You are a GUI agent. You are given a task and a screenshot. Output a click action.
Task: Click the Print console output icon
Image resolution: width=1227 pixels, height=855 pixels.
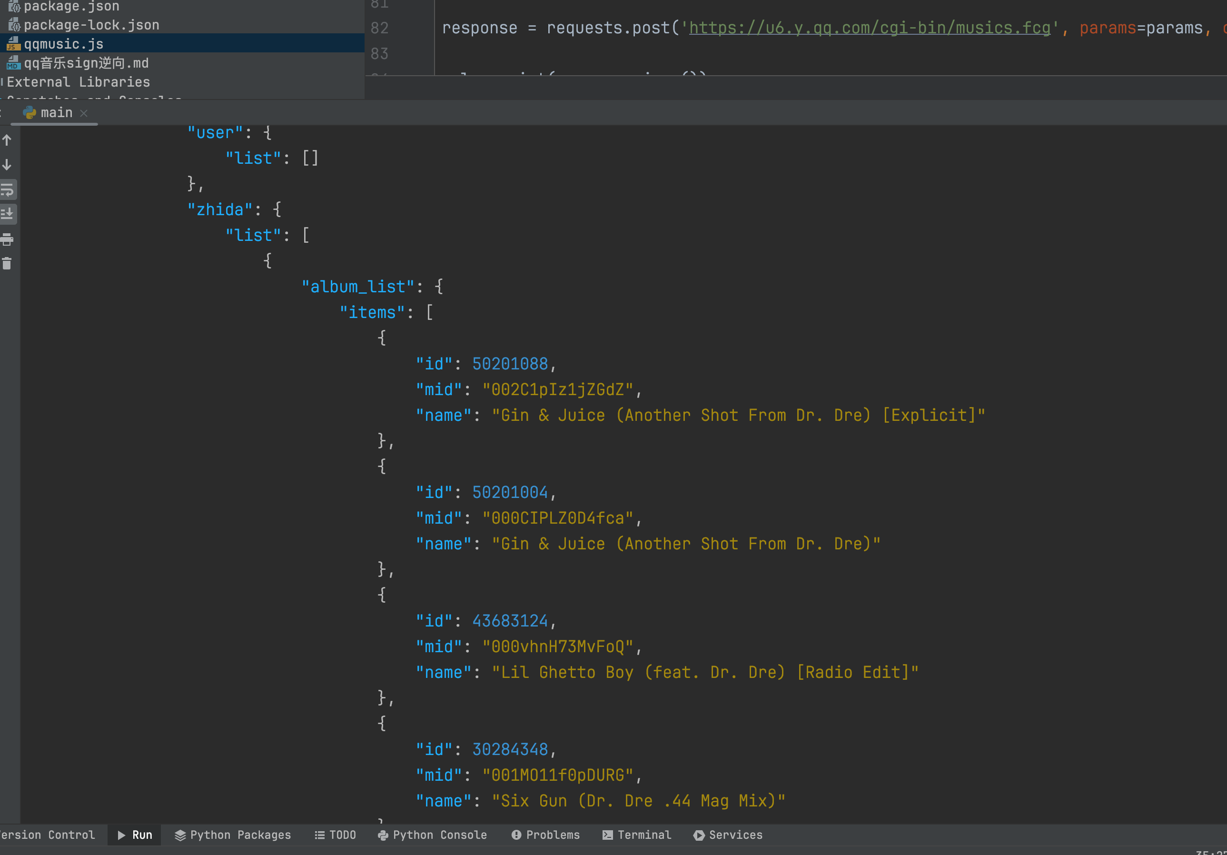7,239
